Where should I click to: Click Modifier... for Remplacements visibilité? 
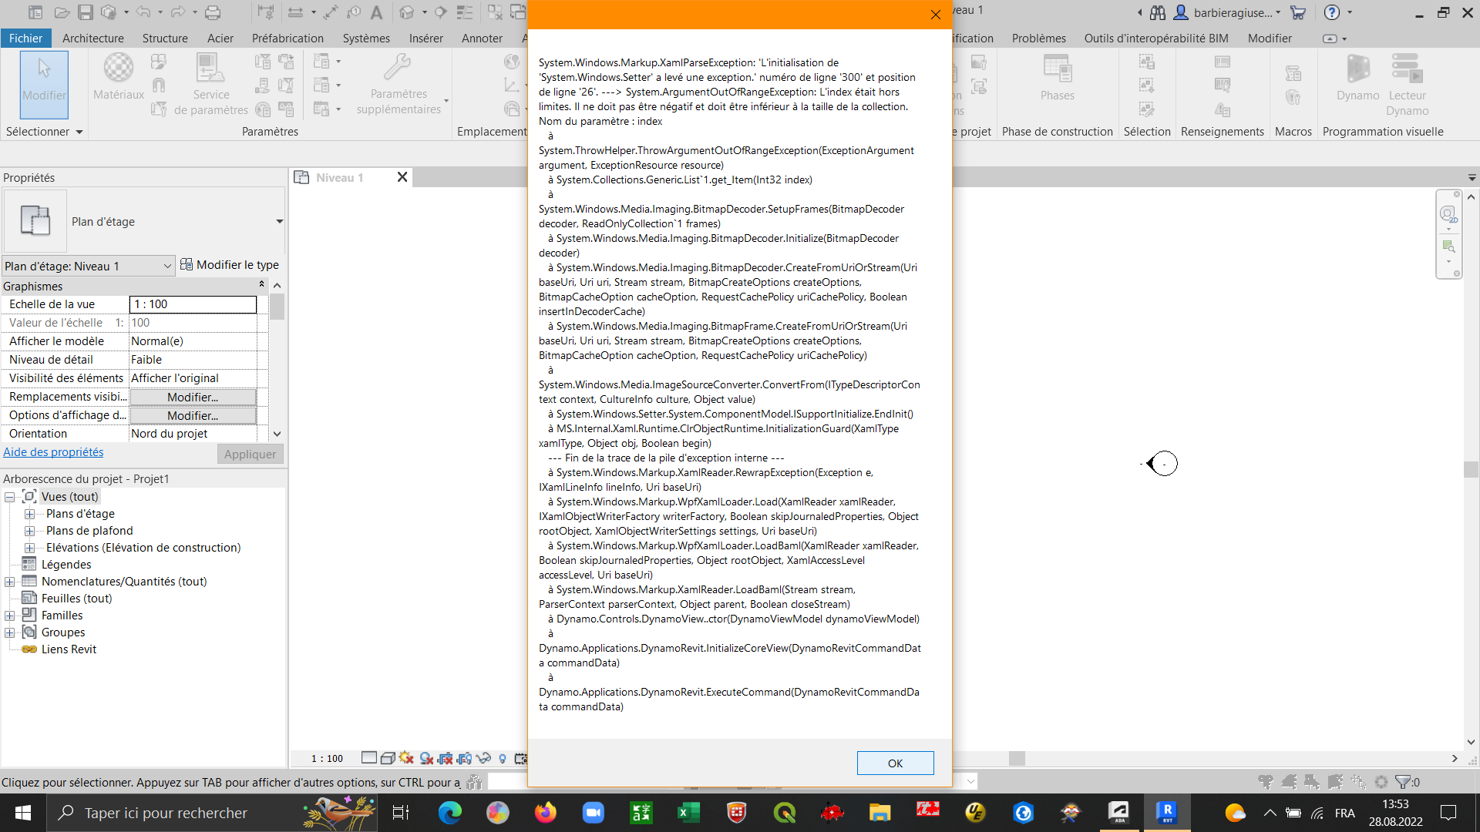click(x=193, y=398)
